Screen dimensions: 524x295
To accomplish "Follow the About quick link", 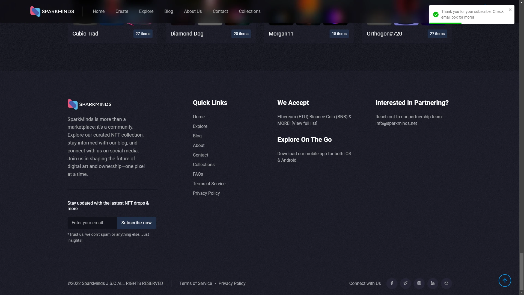I will [199, 145].
